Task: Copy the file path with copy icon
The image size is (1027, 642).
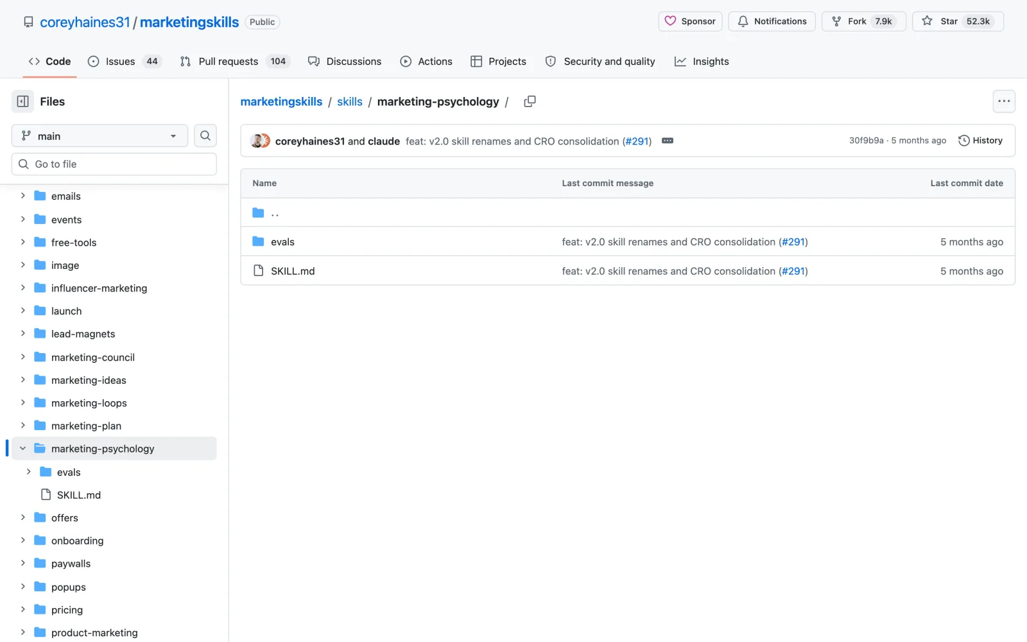Action: pyautogui.click(x=530, y=101)
